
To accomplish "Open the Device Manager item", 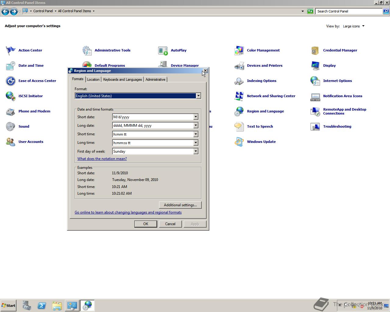I will (185, 66).
